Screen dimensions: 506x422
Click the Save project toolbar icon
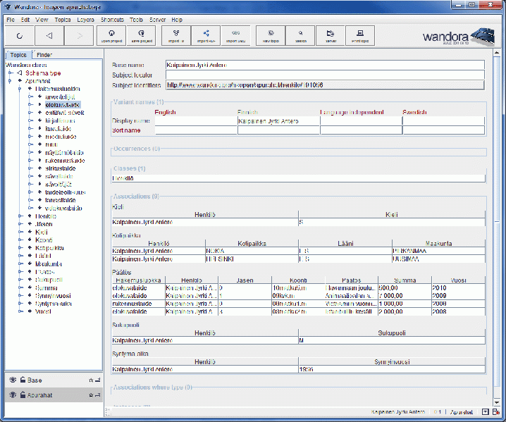coord(142,36)
